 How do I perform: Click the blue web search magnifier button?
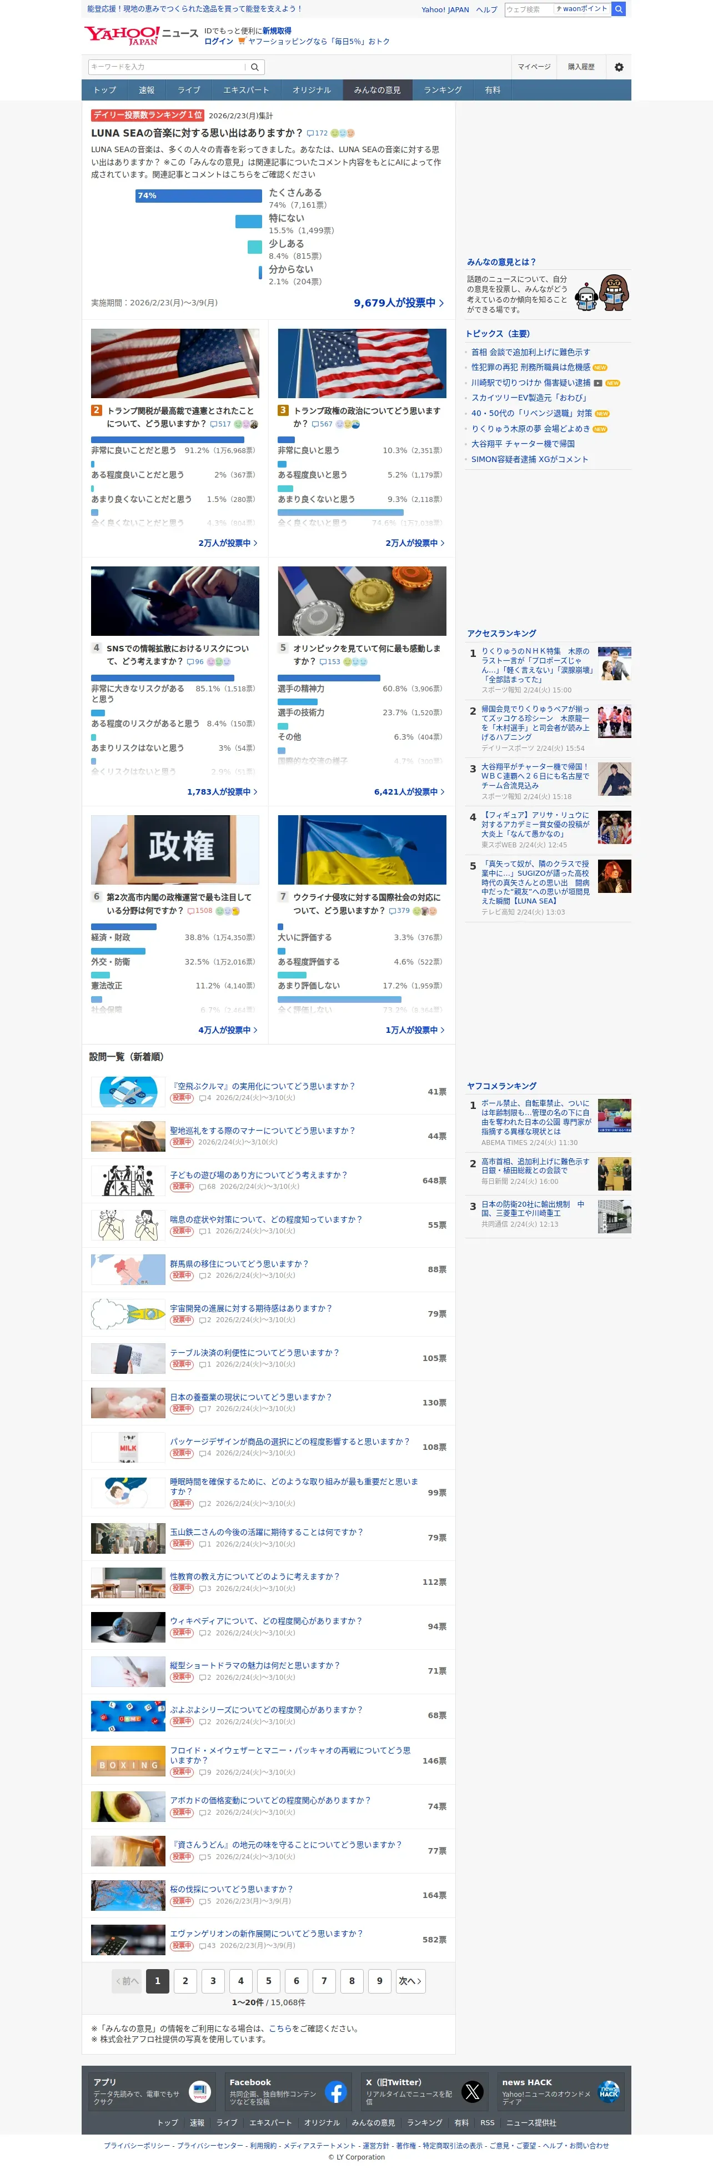click(619, 9)
